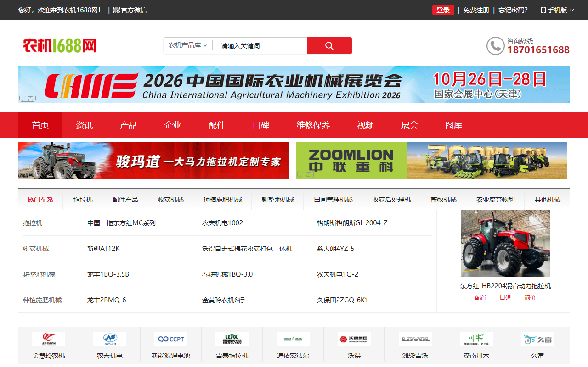
Task: Open 视频 in the main menu
Action: tap(366, 125)
